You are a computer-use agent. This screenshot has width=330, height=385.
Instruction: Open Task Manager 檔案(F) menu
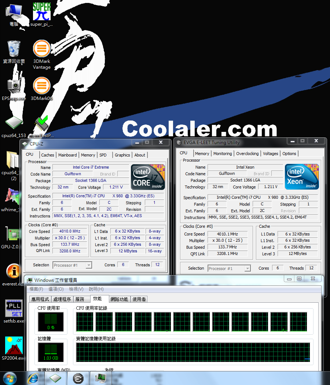(x=36, y=289)
